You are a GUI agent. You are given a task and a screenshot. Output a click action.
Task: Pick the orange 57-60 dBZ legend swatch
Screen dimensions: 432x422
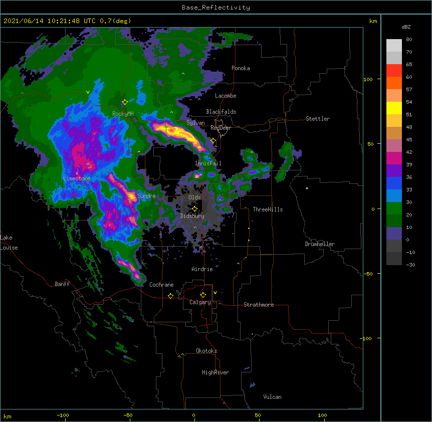coord(394,83)
